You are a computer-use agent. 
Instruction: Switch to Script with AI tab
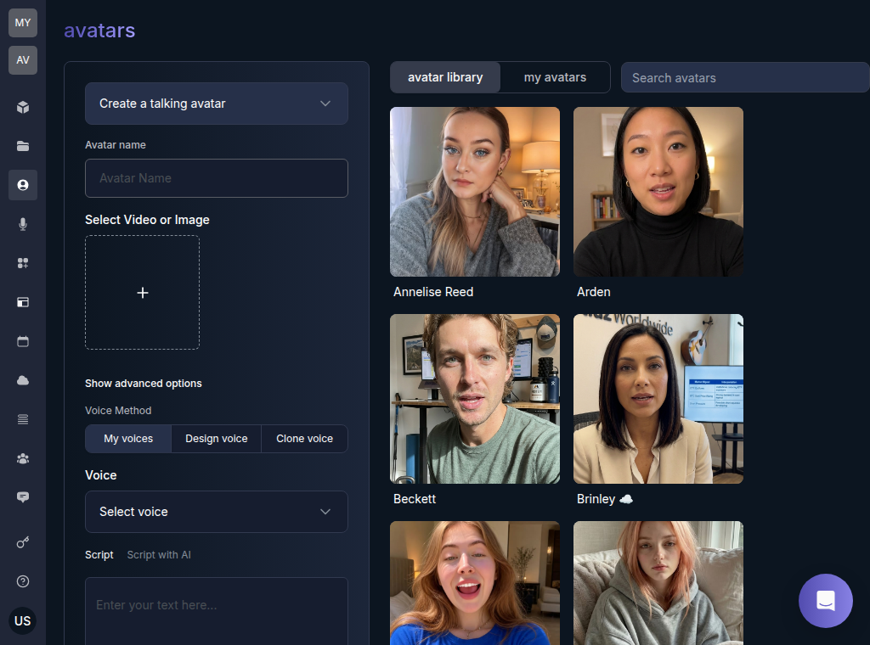(x=159, y=555)
